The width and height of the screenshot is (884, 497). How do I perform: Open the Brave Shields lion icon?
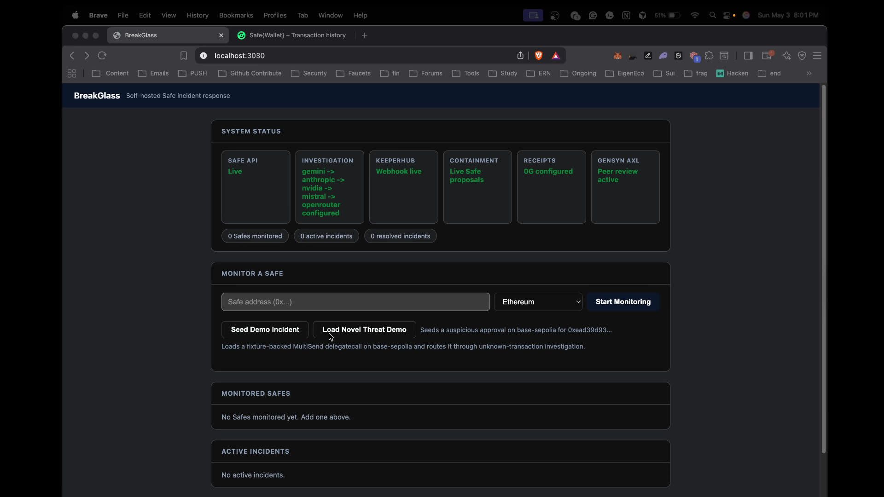tap(538, 56)
